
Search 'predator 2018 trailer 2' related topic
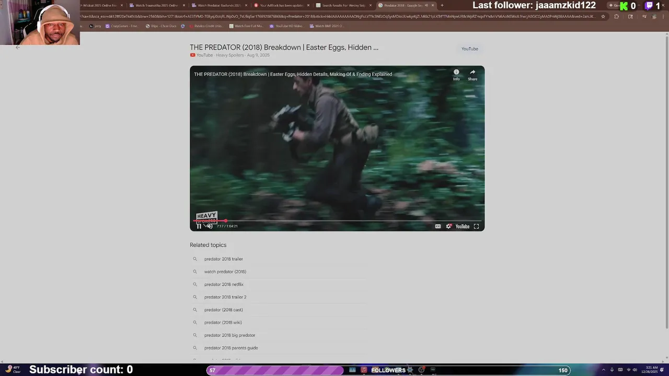225,297
